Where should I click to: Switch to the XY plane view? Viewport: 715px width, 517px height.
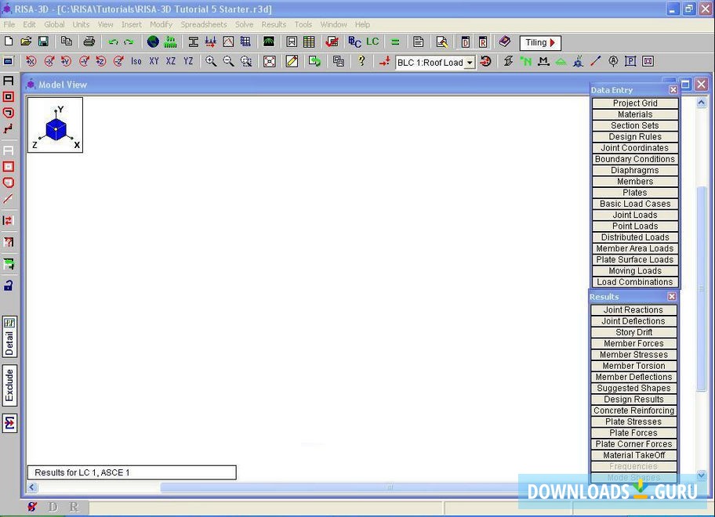click(x=154, y=61)
